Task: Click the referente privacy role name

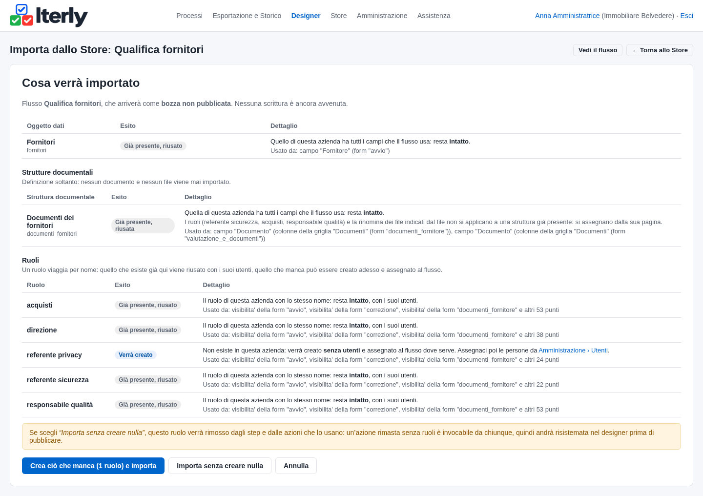Action: 54,355
